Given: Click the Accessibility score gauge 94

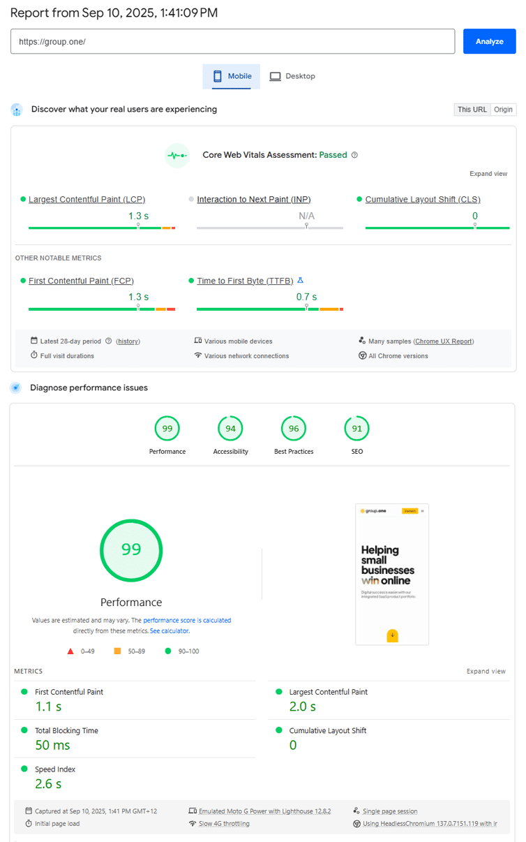Looking at the screenshot, I should click(x=231, y=429).
